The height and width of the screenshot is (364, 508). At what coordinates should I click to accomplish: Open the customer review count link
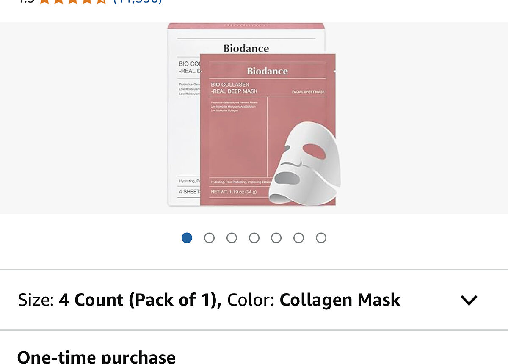point(138,1)
